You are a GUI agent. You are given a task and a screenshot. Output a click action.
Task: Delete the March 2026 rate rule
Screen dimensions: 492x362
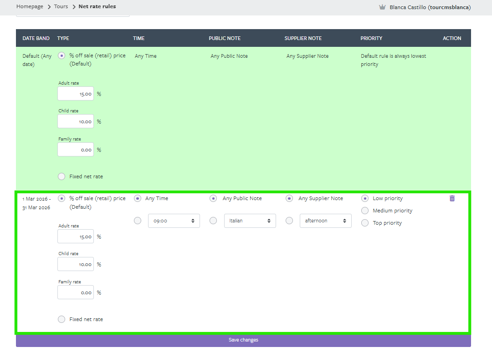(x=452, y=199)
